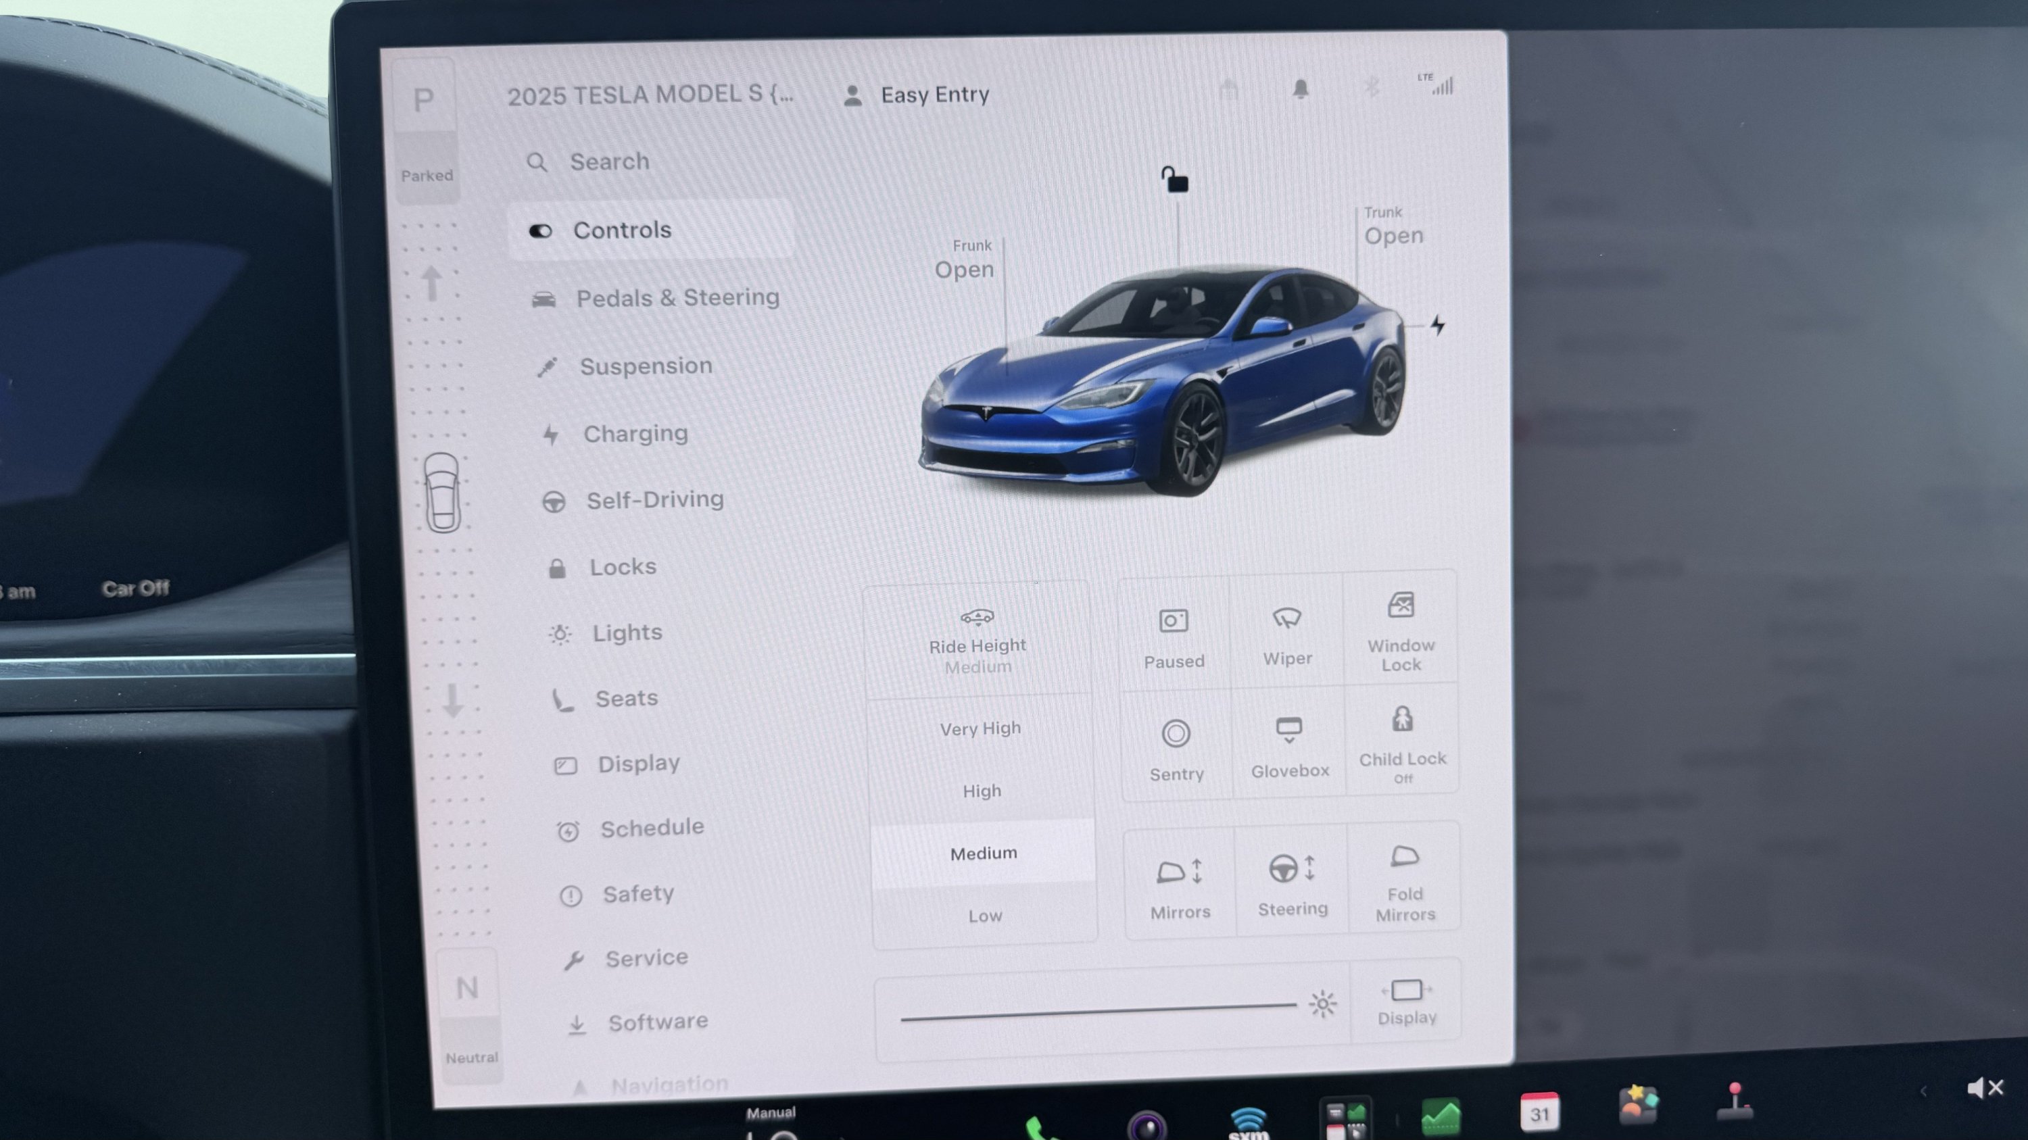The height and width of the screenshot is (1140, 2028).
Task: Tap the blue Model S car image
Action: [1161, 382]
